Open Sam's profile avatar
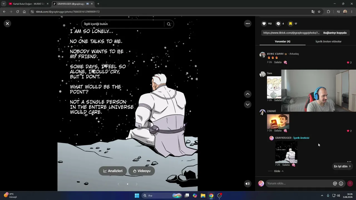The height and width of the screenshot is (200, 356). [x=263, y=74]
